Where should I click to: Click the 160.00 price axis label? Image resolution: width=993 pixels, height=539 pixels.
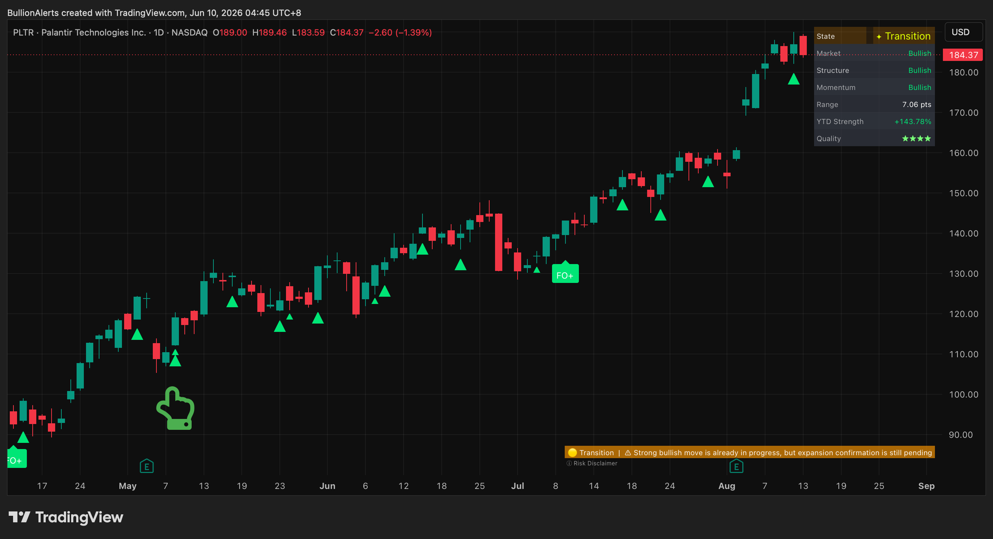pyautogui.click(x=963, y=153)
